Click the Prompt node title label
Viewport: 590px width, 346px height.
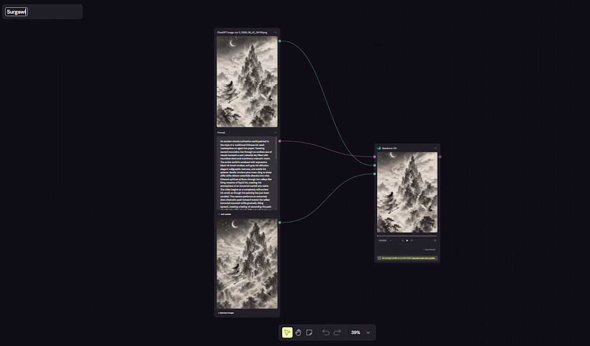(221, 132)
